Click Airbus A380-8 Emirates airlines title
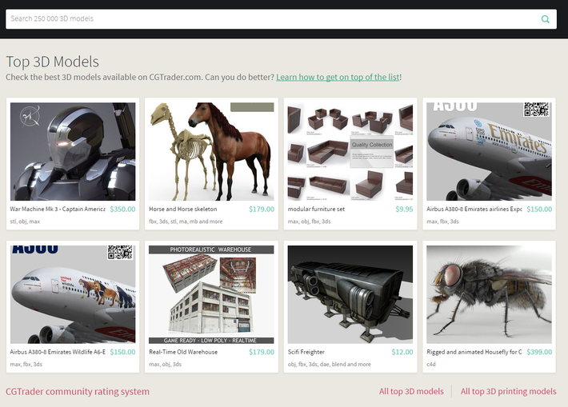The image size is (568, 407). [474, 209]
